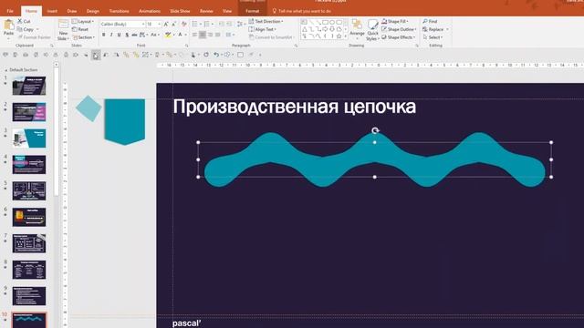The height and width of the screenshot is (328, 584).
Task: Click the Numbering list icon
Action: point(208,24)
